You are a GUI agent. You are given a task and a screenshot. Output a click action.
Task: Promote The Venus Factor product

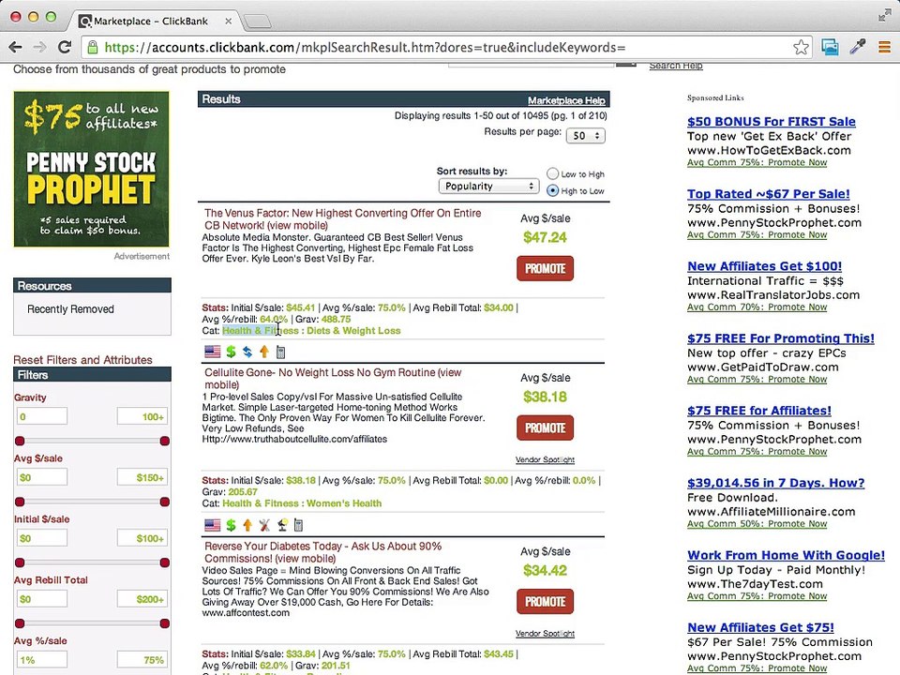point(545,269)
